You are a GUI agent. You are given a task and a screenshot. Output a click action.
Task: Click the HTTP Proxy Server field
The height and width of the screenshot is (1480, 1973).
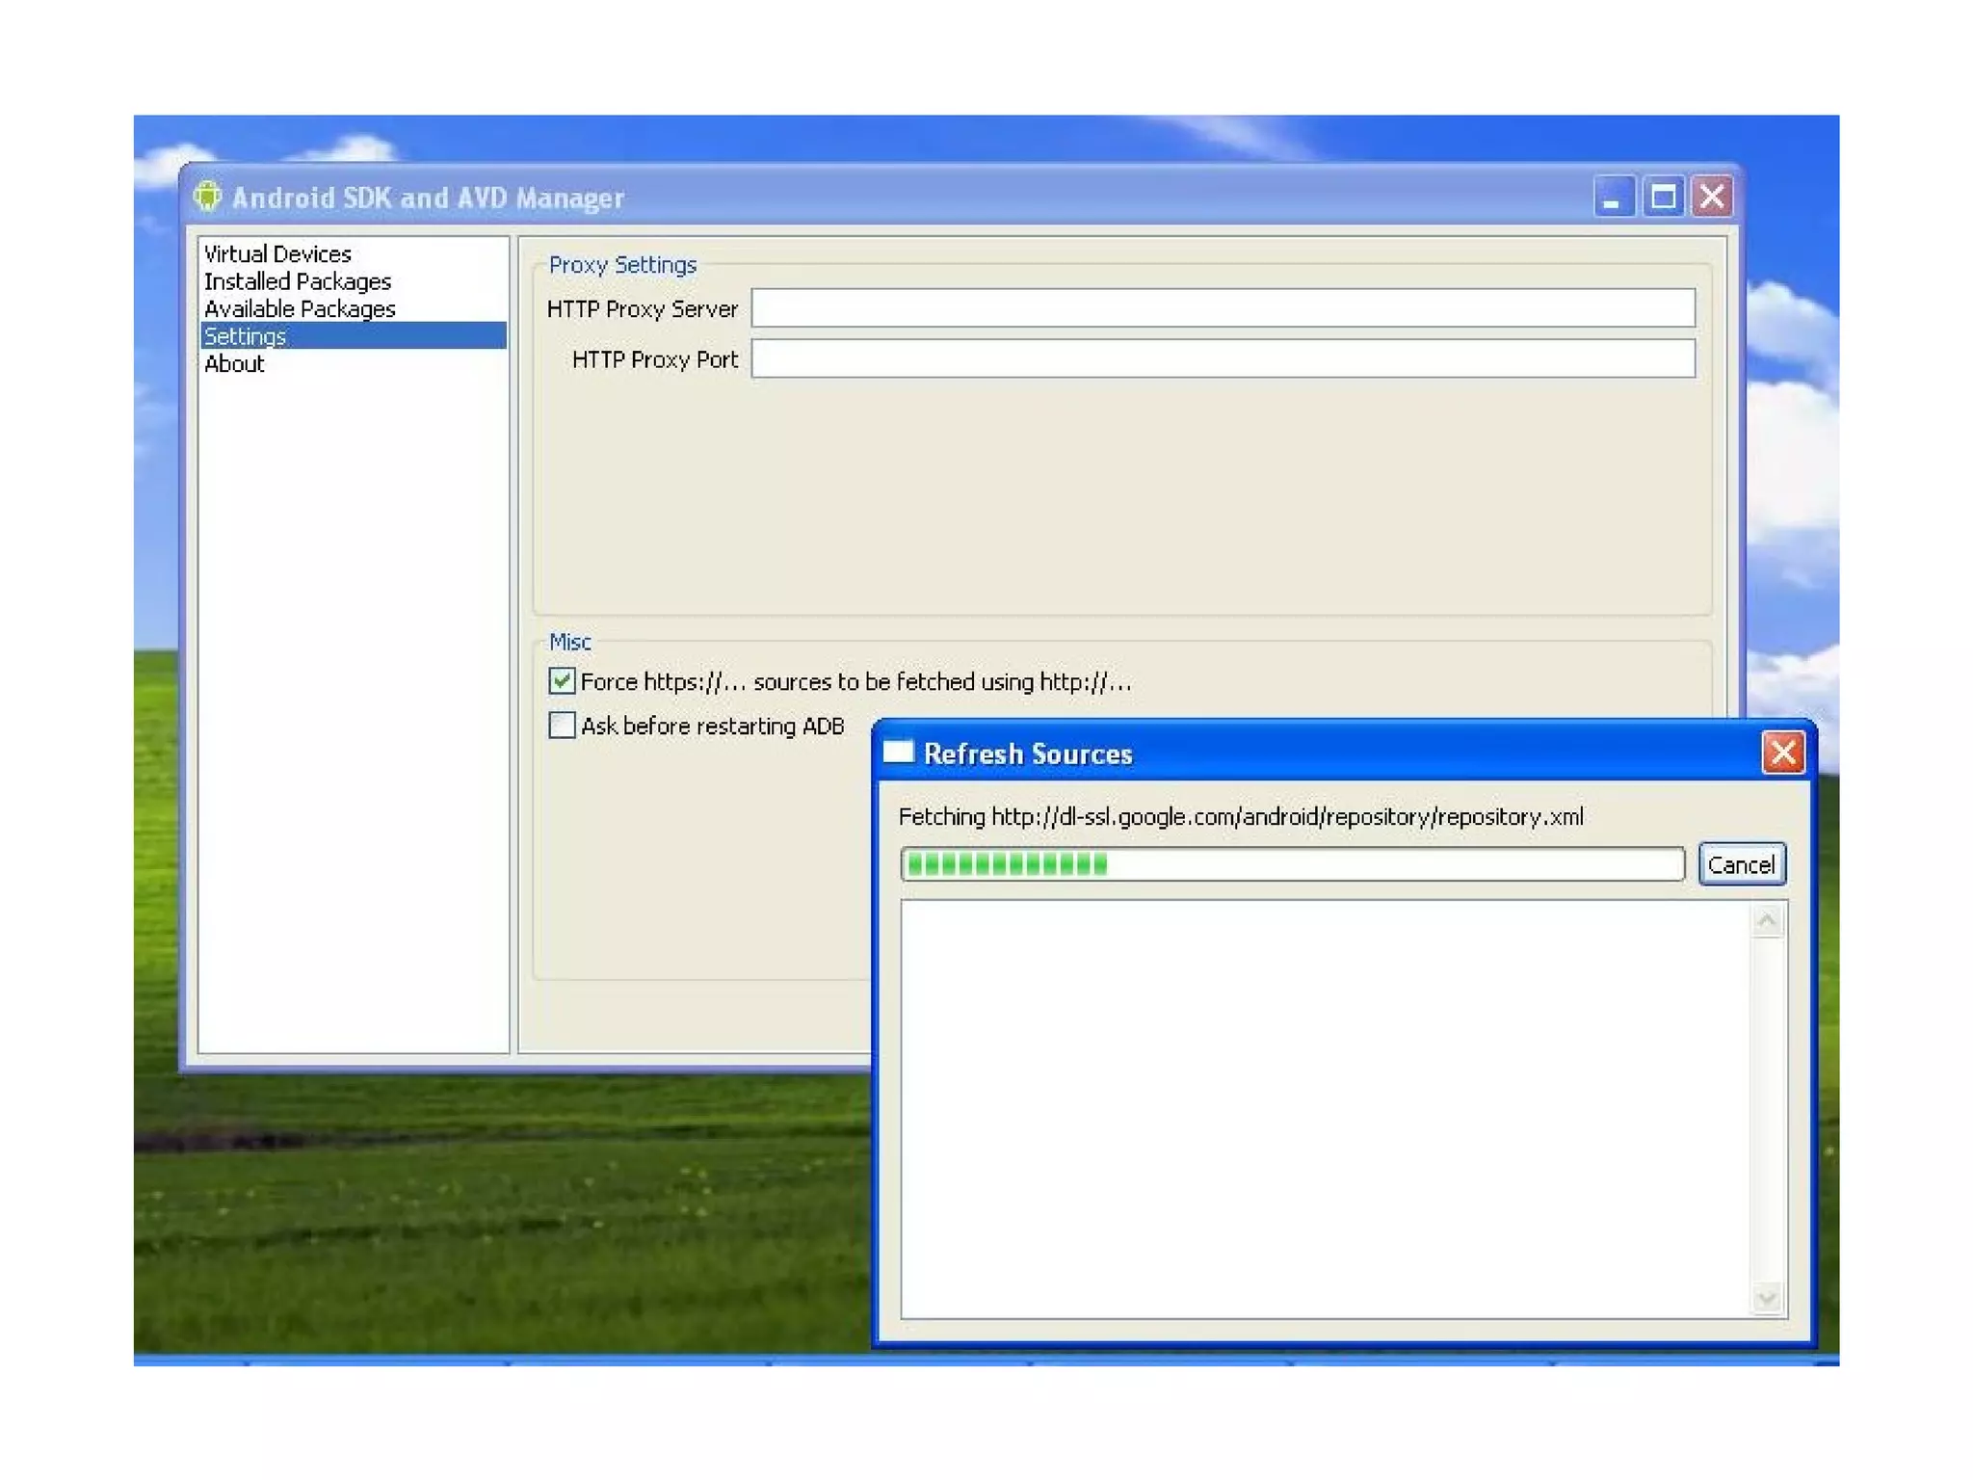tap(1222, 308)
